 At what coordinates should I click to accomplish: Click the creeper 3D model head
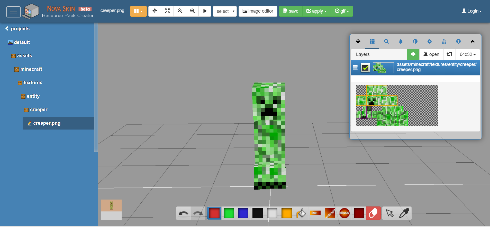click(269, 102)
